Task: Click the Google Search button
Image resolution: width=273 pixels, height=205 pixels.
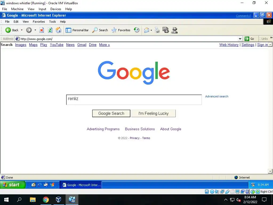Action: pyautogui.click(x=111, y=113)
